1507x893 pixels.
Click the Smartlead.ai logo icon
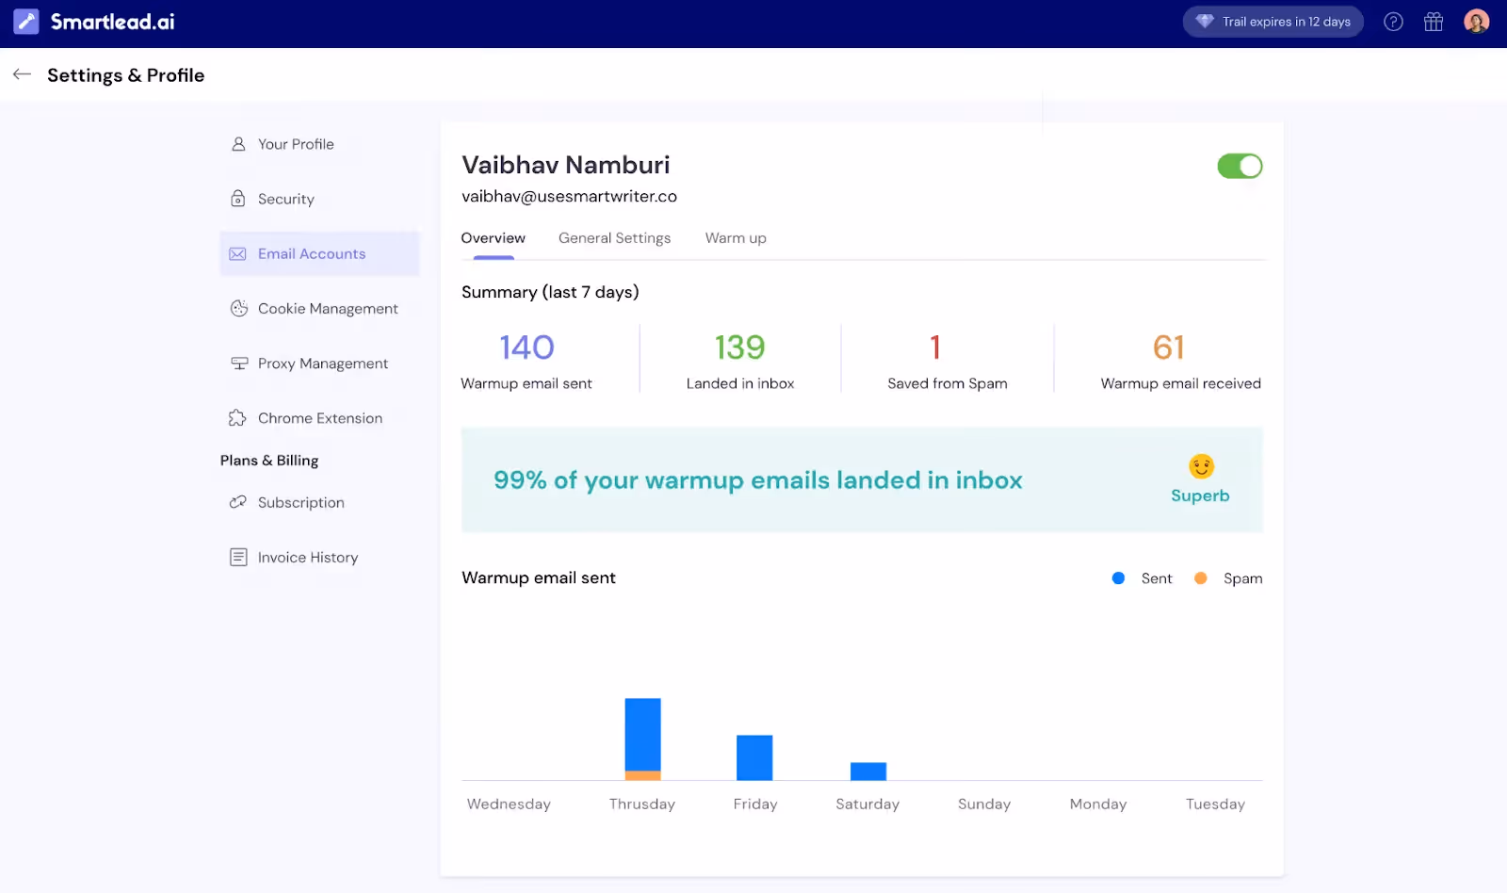coord(26,22)
